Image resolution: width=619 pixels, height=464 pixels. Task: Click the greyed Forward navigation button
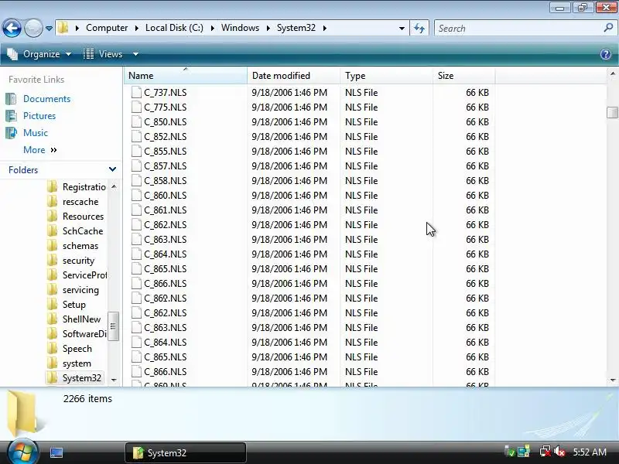(x=33, y=29)
